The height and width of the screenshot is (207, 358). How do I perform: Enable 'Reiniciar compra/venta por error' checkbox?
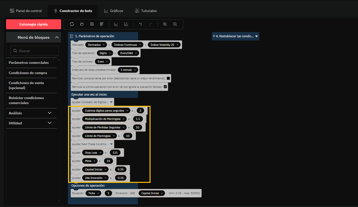pos(168,78)
